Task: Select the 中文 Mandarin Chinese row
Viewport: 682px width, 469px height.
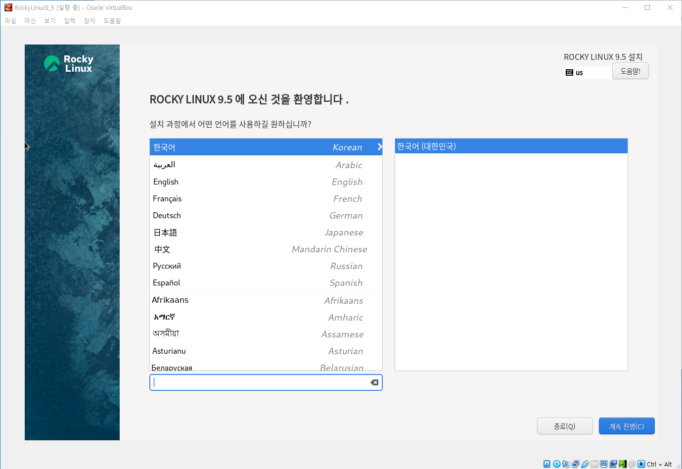Action: pos(266,249)
